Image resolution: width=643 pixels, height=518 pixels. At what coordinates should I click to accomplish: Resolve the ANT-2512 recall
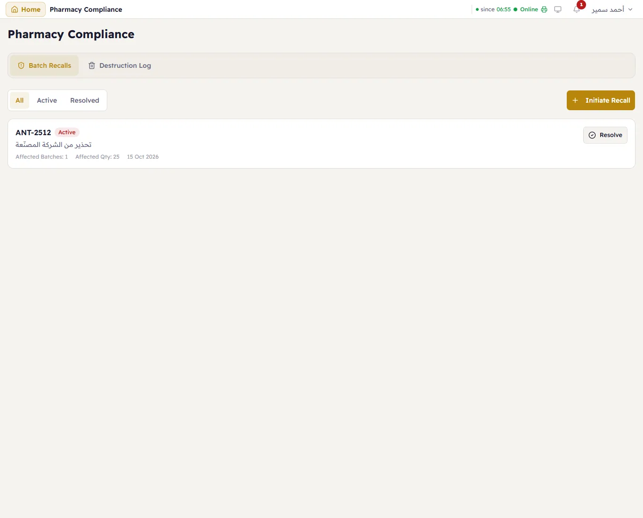coord(605,135)
